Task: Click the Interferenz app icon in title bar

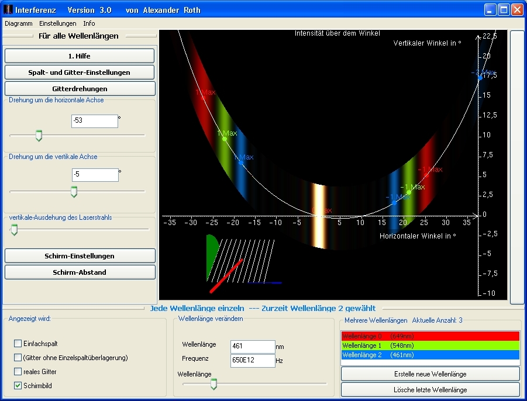Action: point(8,10)
